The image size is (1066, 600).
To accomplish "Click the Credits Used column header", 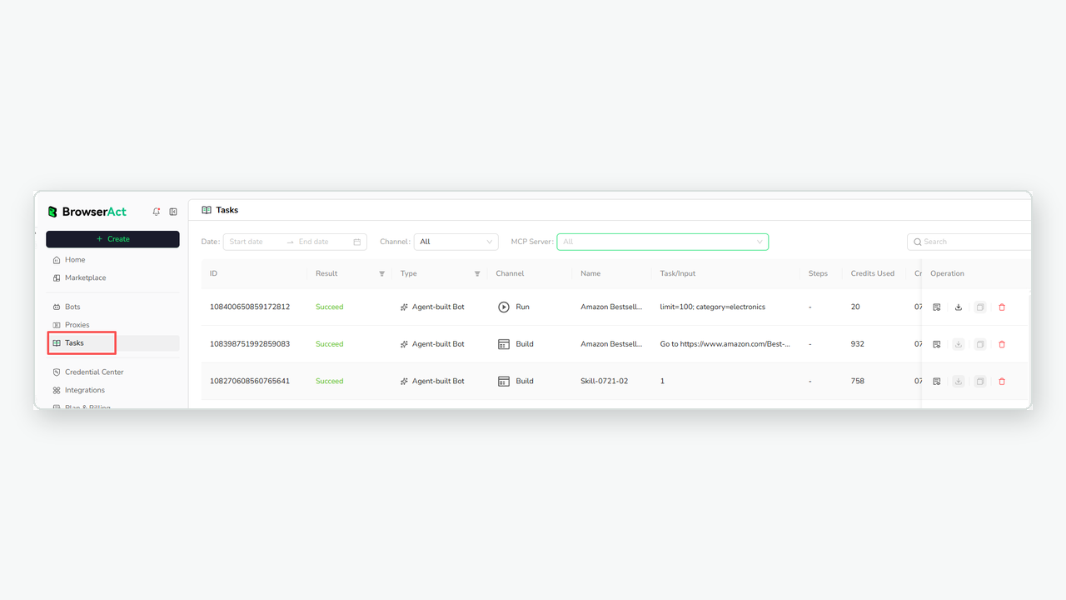I will coord(873,273).
